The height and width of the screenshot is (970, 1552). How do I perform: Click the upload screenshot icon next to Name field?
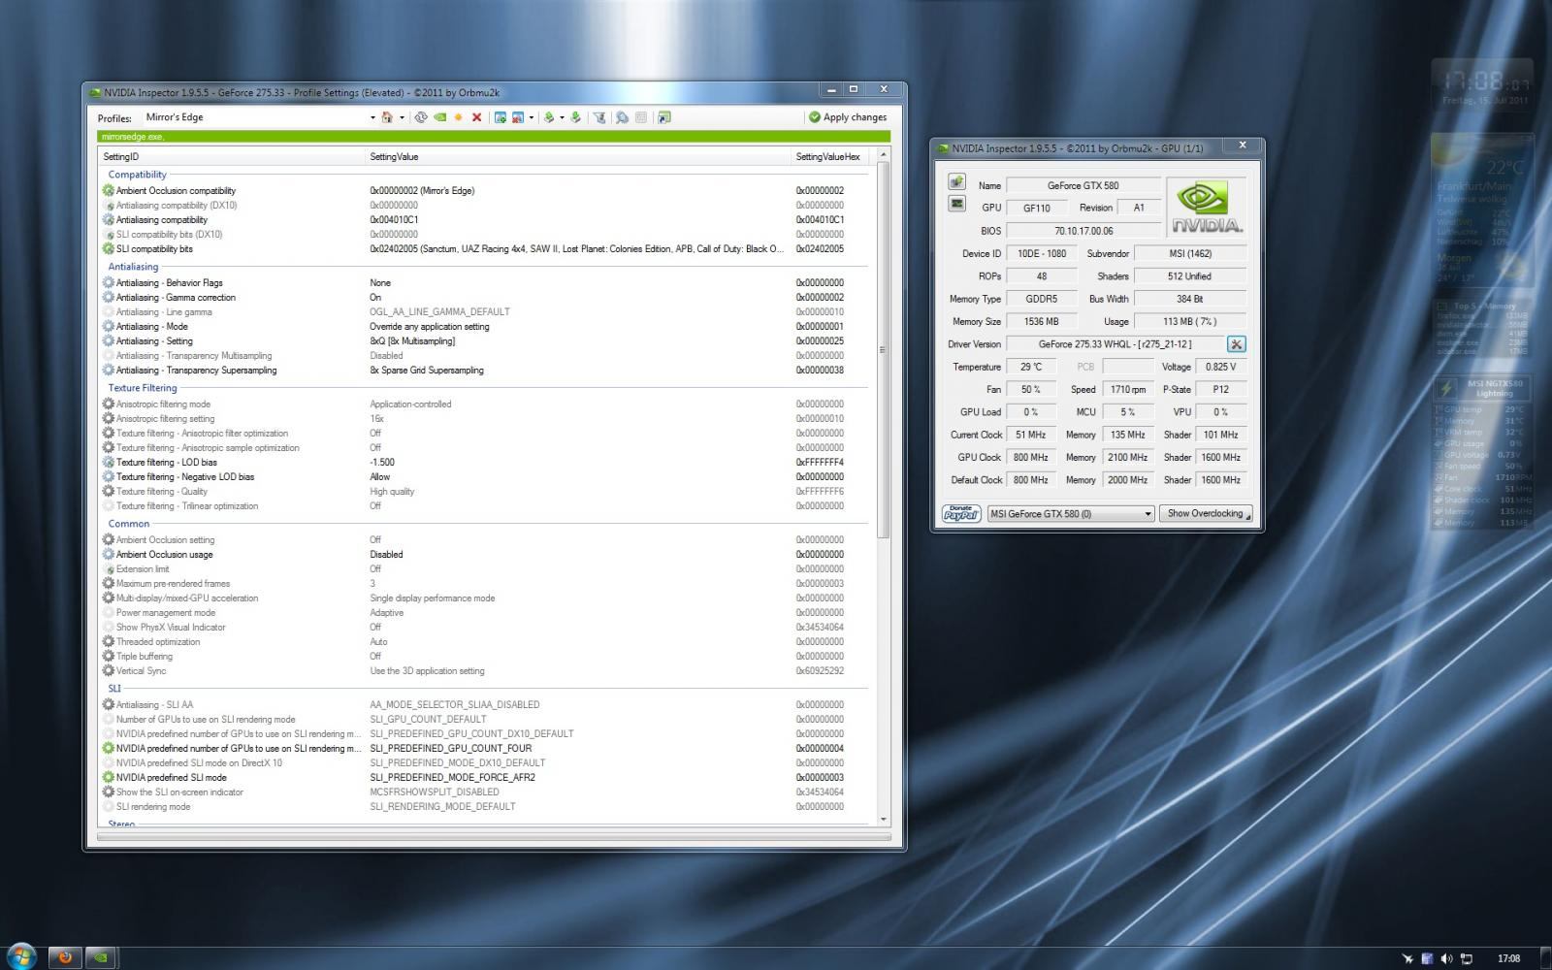(957, 182)
